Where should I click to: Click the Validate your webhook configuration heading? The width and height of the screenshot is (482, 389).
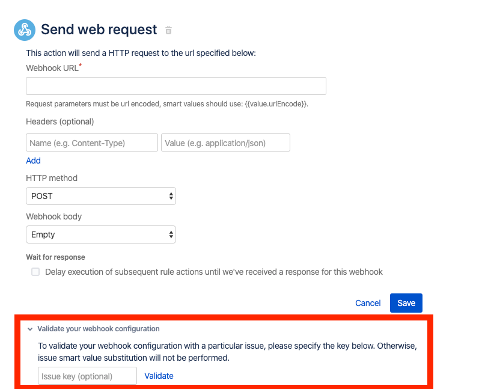(99, 329)
